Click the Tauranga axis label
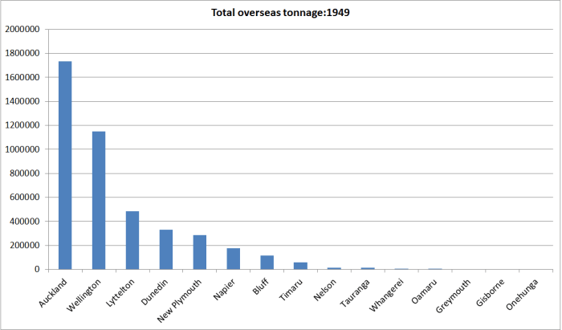This screenshot has width=562, height=330. pyautogui.click(x=355, y=293)
